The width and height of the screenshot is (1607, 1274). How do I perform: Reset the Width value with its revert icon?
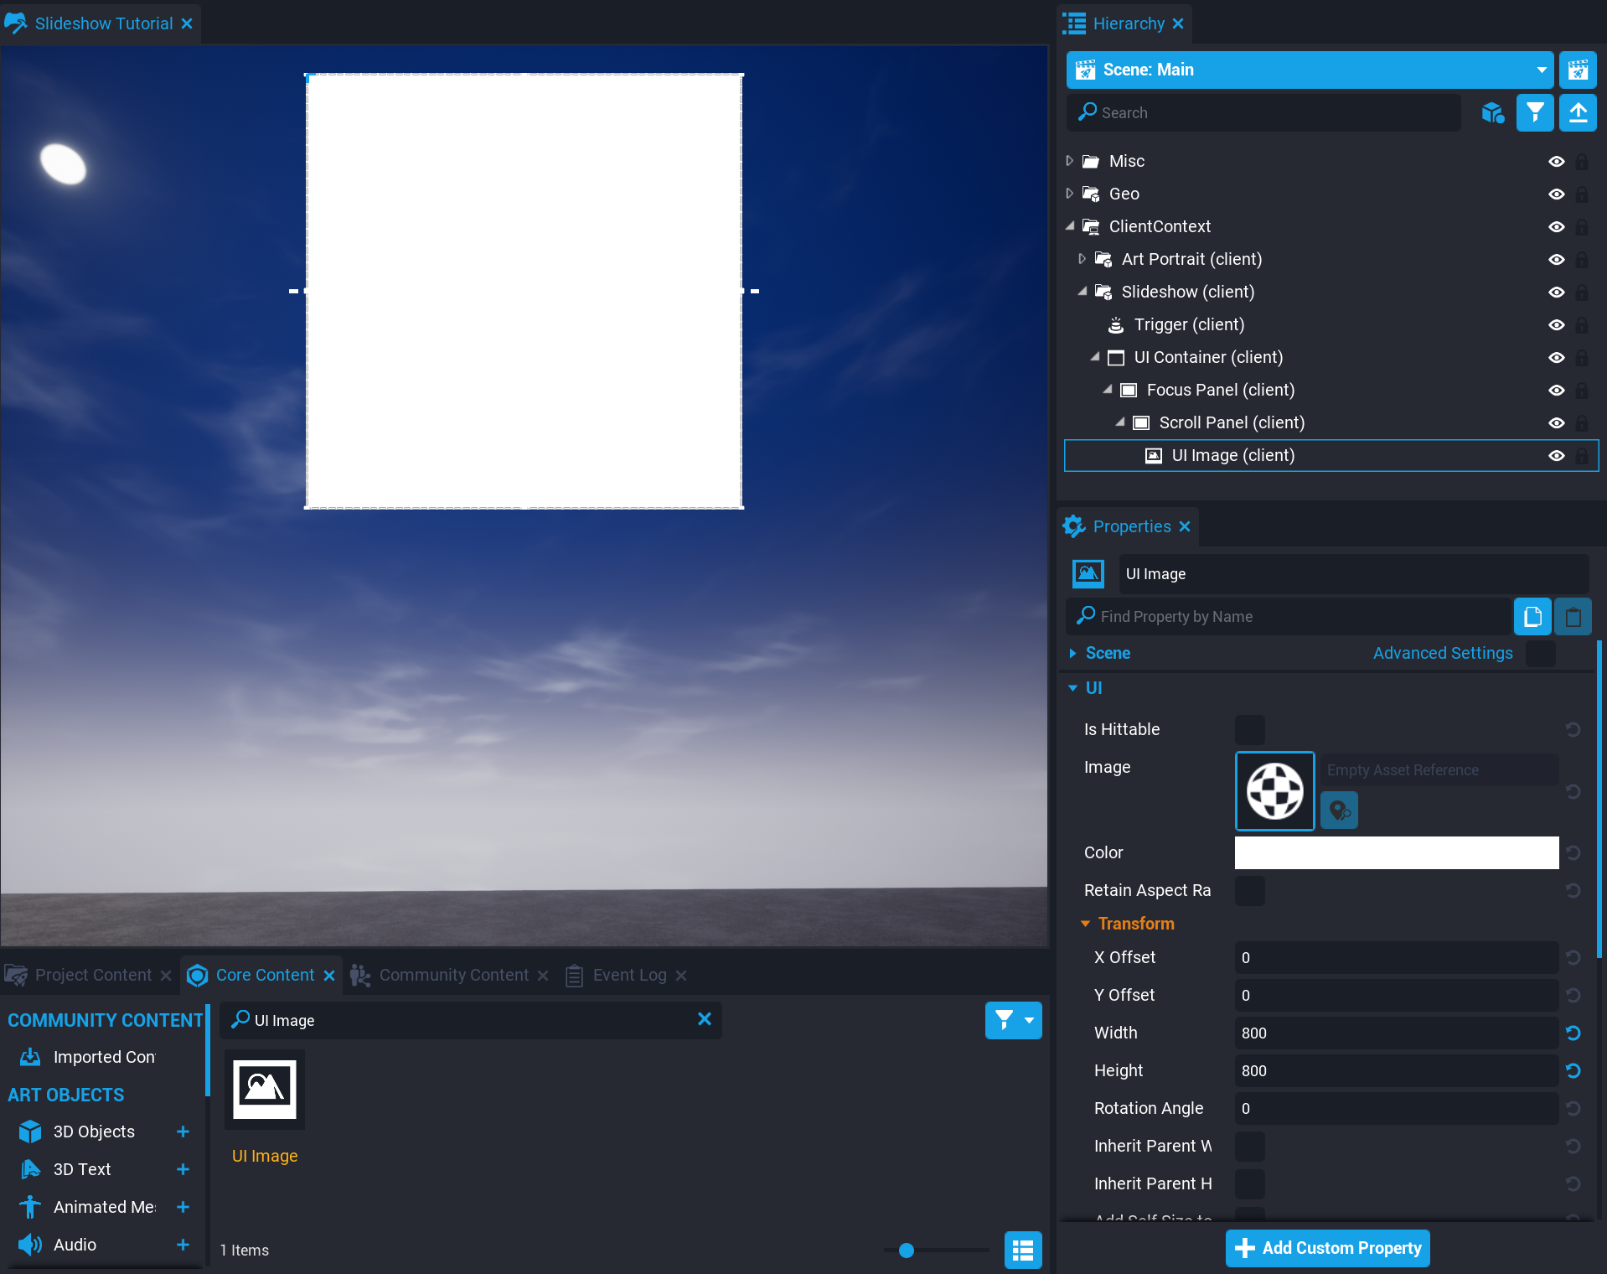click(x=1573, y=1033)
